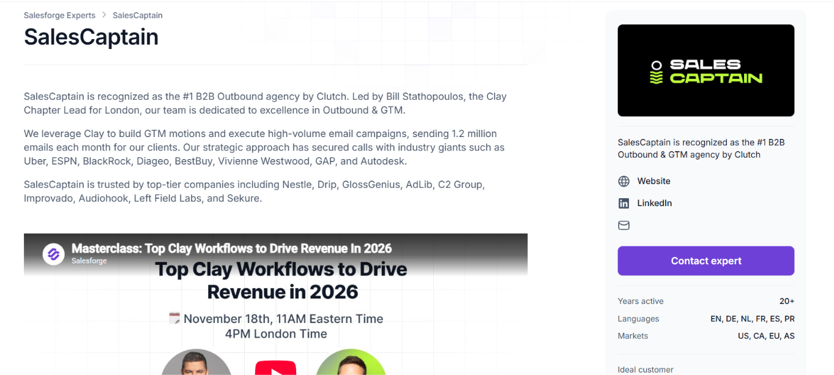Click the Markets value US, CA, EU, AS
This screenshot has height=375, width=834.
(x=766, y=336)
